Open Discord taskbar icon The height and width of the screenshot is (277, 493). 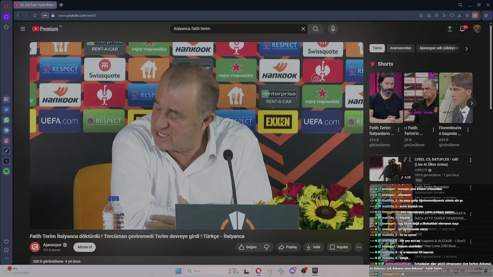[293, 271]
